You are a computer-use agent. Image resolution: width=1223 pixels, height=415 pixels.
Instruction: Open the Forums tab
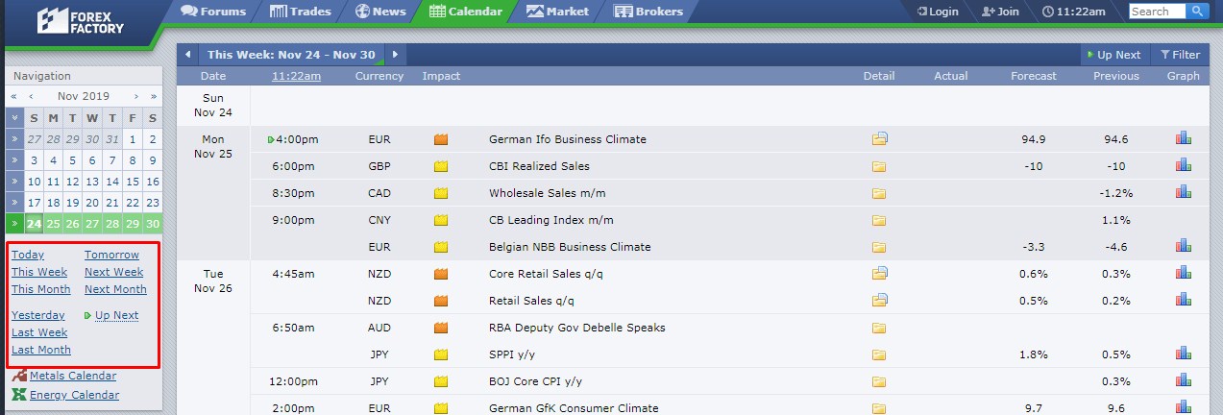point(212,12)
